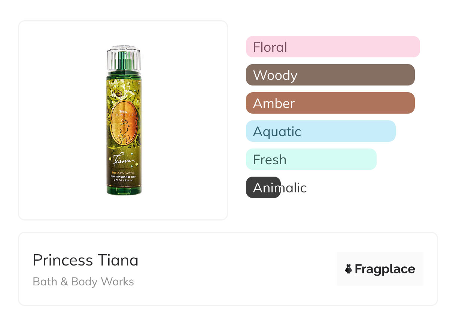The width and height of the screenshot is (456, 324).
Task: Click the Amber accord bar
Action: 330,103
